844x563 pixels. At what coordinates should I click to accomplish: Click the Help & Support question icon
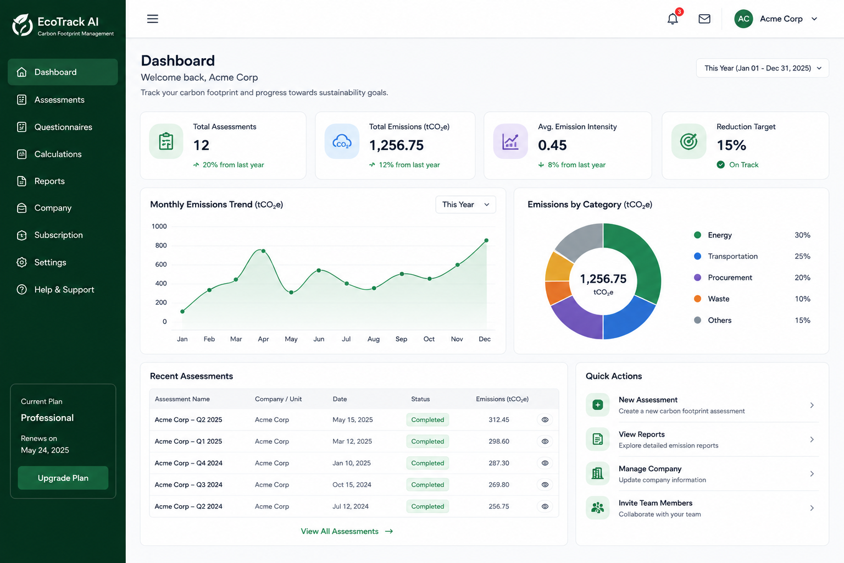tap(22, 290)
